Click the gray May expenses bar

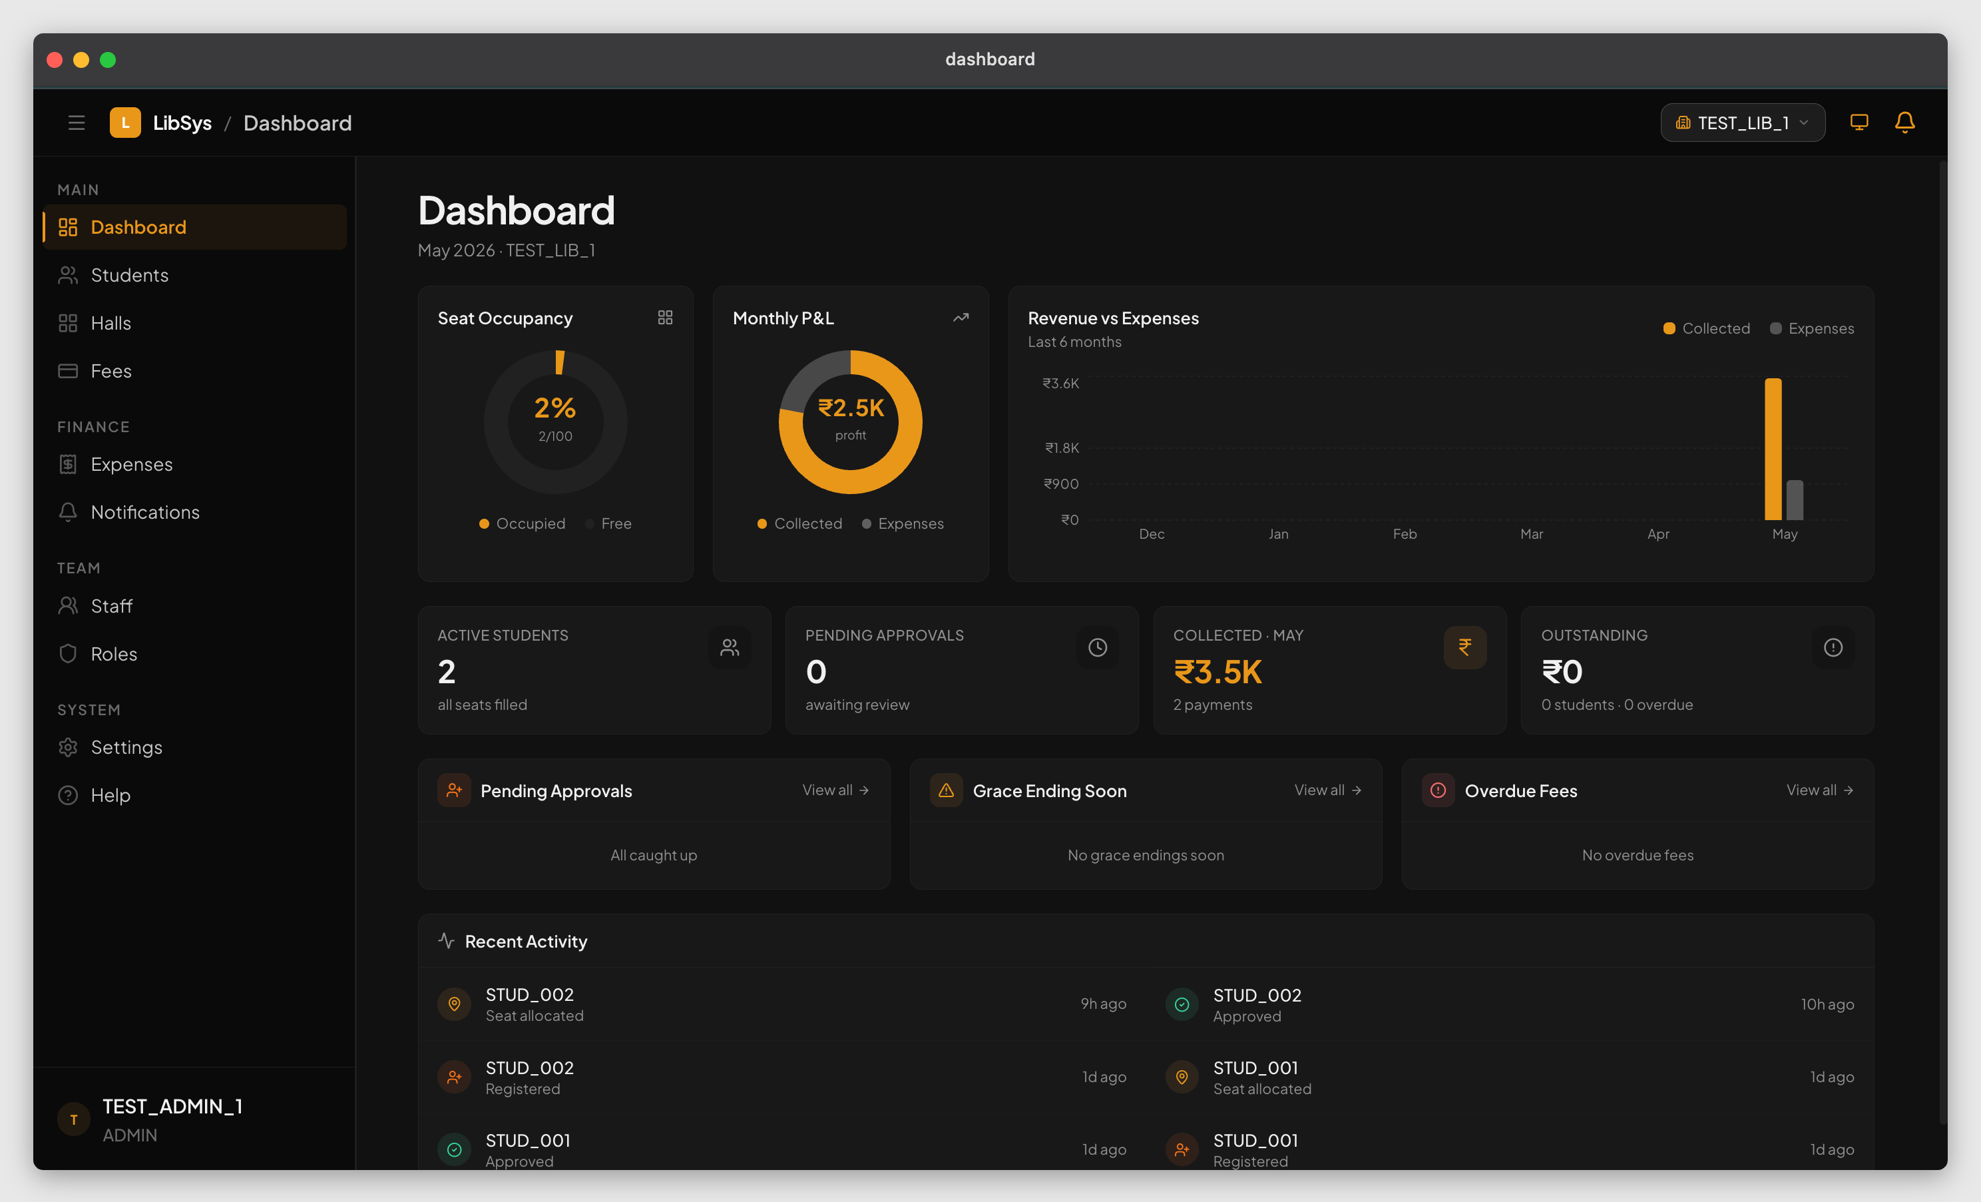point(1795,499)
